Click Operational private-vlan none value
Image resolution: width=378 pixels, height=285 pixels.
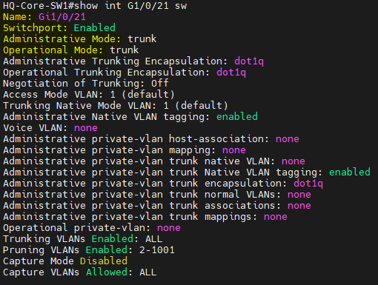point(169,228)
